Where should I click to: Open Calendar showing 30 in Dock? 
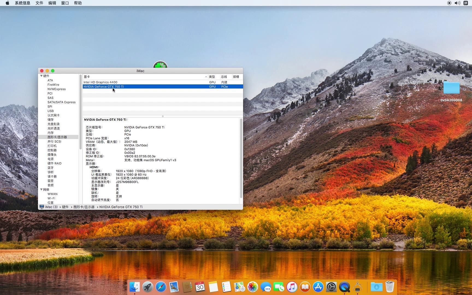(200, 287)
